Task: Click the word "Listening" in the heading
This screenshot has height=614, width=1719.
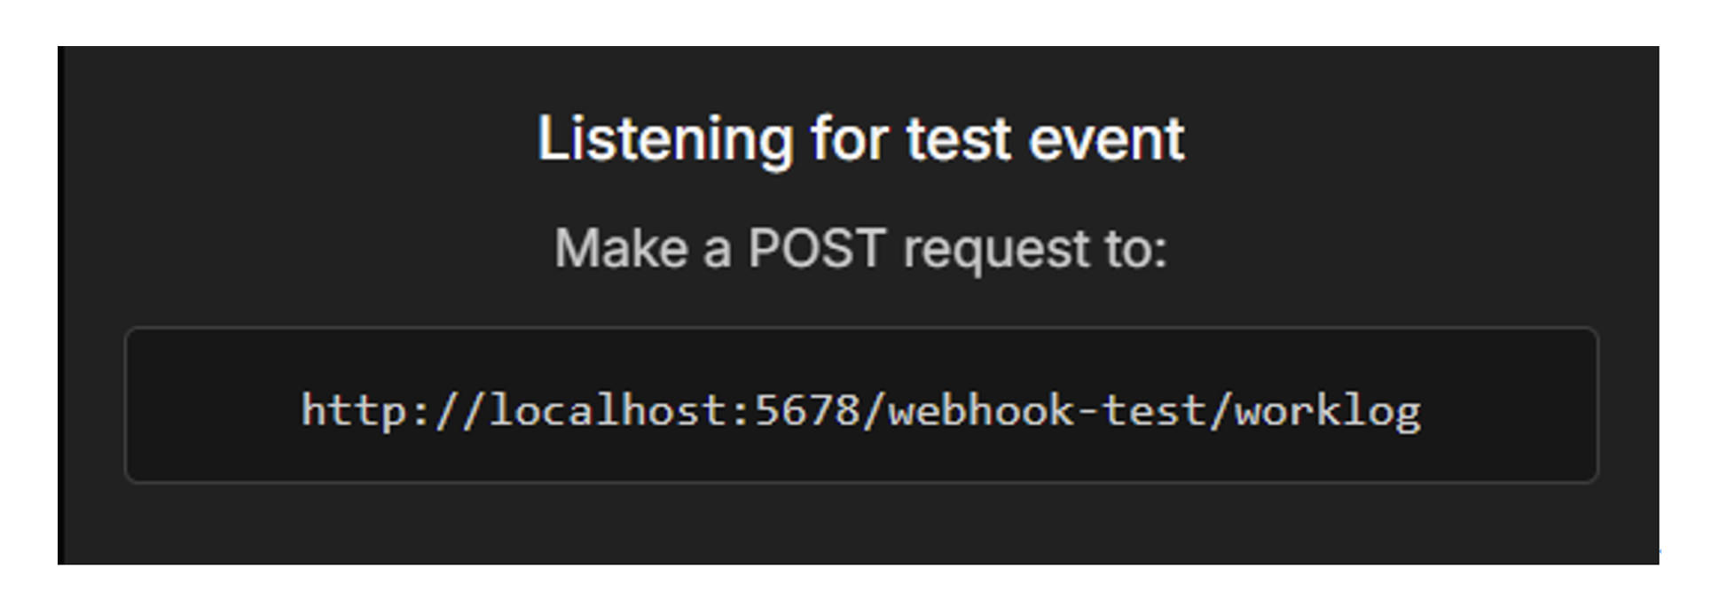Action: coord(665,140)
